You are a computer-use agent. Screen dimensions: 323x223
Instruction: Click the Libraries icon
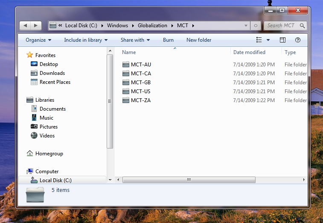point(30,100)
